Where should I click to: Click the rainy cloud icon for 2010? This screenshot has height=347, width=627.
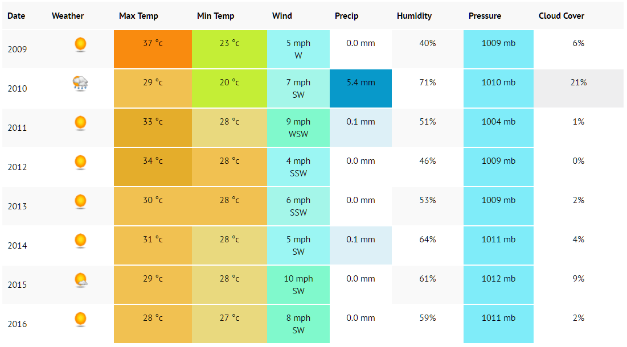[80, 84]
